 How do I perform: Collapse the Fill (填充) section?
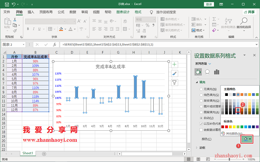pos(197,82)
